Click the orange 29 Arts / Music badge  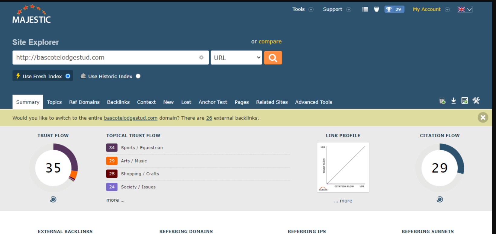point(112,161)
